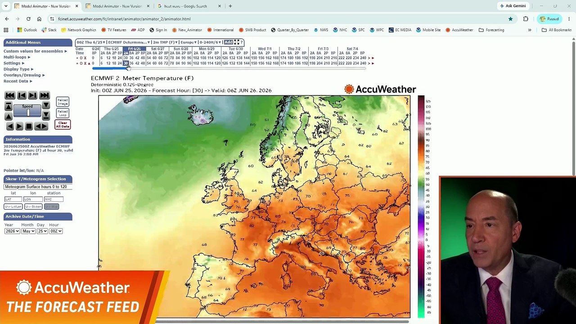
Task: Toggle full-screen with the four-arrows icon
Action: pos(237,42)
